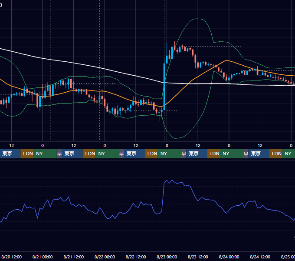Screen dimensions: 295x261
Task: Click the 8/22 00:00 date label
Action: (x=105, y=257)
